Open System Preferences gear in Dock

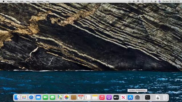click(137, 97)
